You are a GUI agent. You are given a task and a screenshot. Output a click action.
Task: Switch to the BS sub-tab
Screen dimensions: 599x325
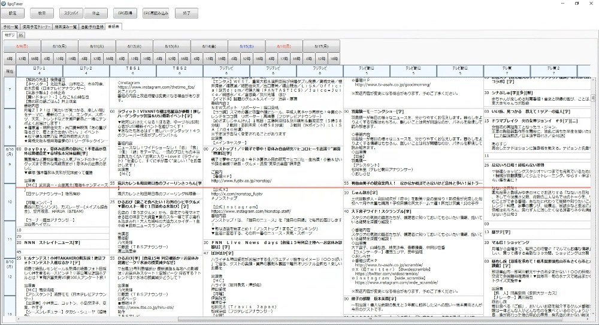click(x=21, y=35)
